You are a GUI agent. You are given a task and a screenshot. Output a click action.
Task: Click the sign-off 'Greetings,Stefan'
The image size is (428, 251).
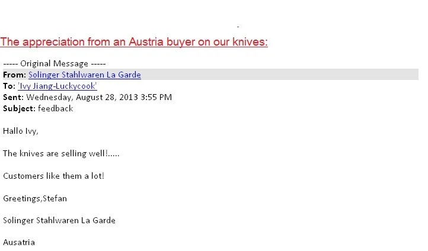pyautogui.click(x=35, y=198)
